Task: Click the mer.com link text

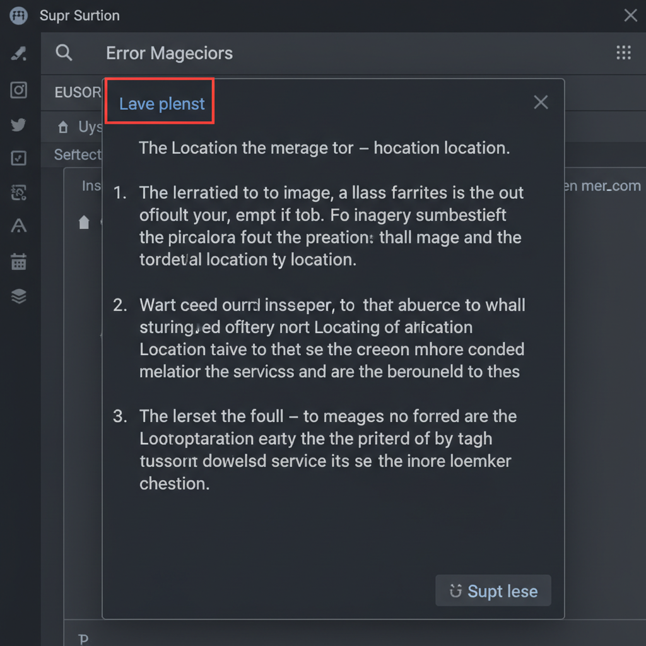Action: (603, 186)
